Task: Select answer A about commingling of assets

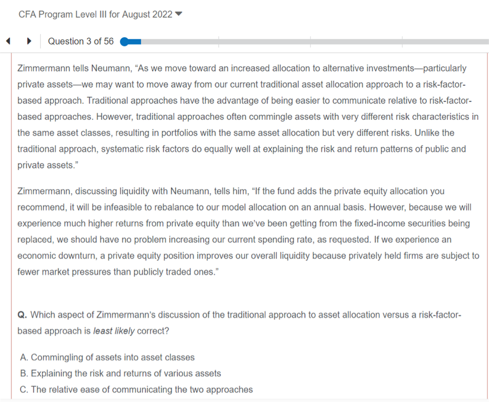Action: tap(107, 357)
